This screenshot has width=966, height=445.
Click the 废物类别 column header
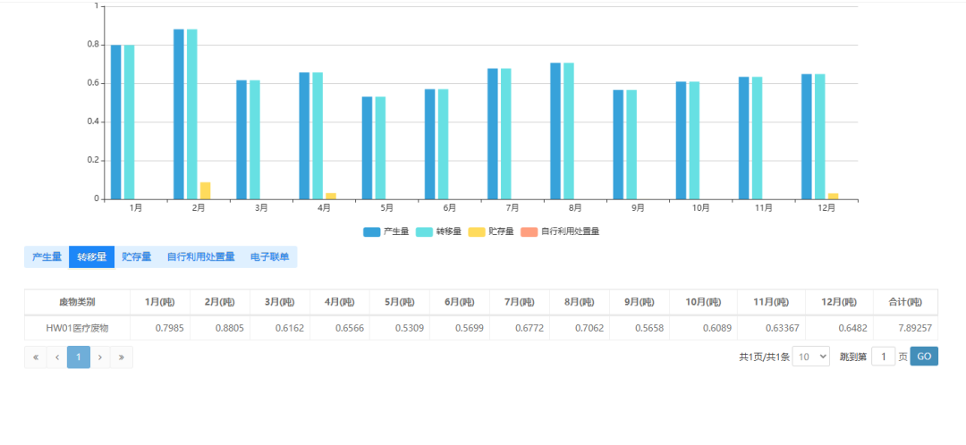pos(77,302)
